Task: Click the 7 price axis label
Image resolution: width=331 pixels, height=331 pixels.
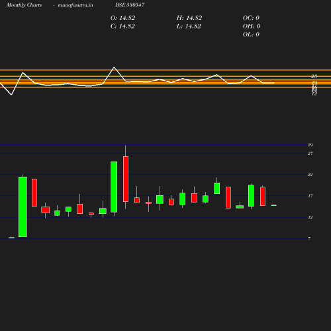Action: click(x=309, y=238)
